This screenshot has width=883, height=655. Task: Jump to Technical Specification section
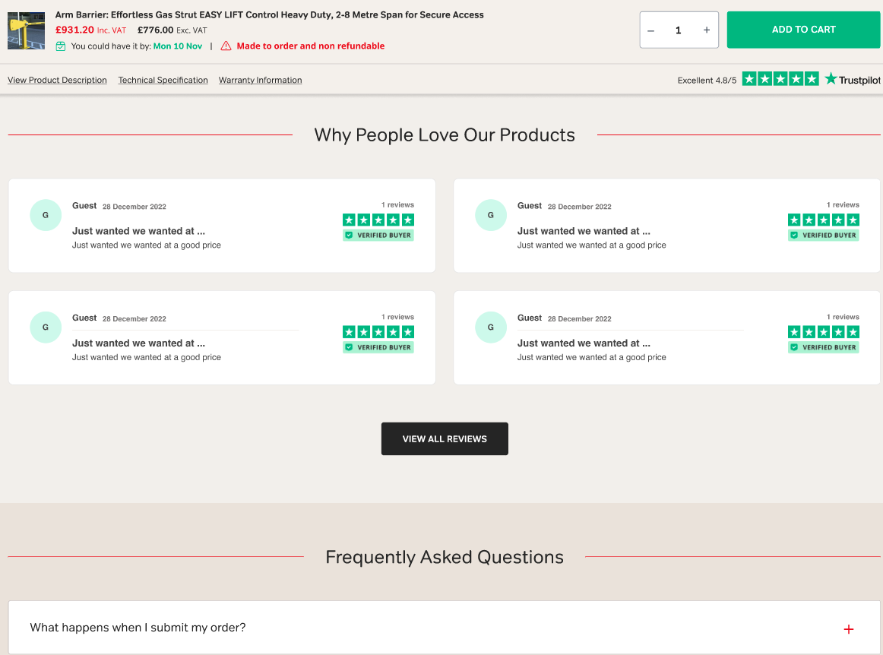click(163, 80)
